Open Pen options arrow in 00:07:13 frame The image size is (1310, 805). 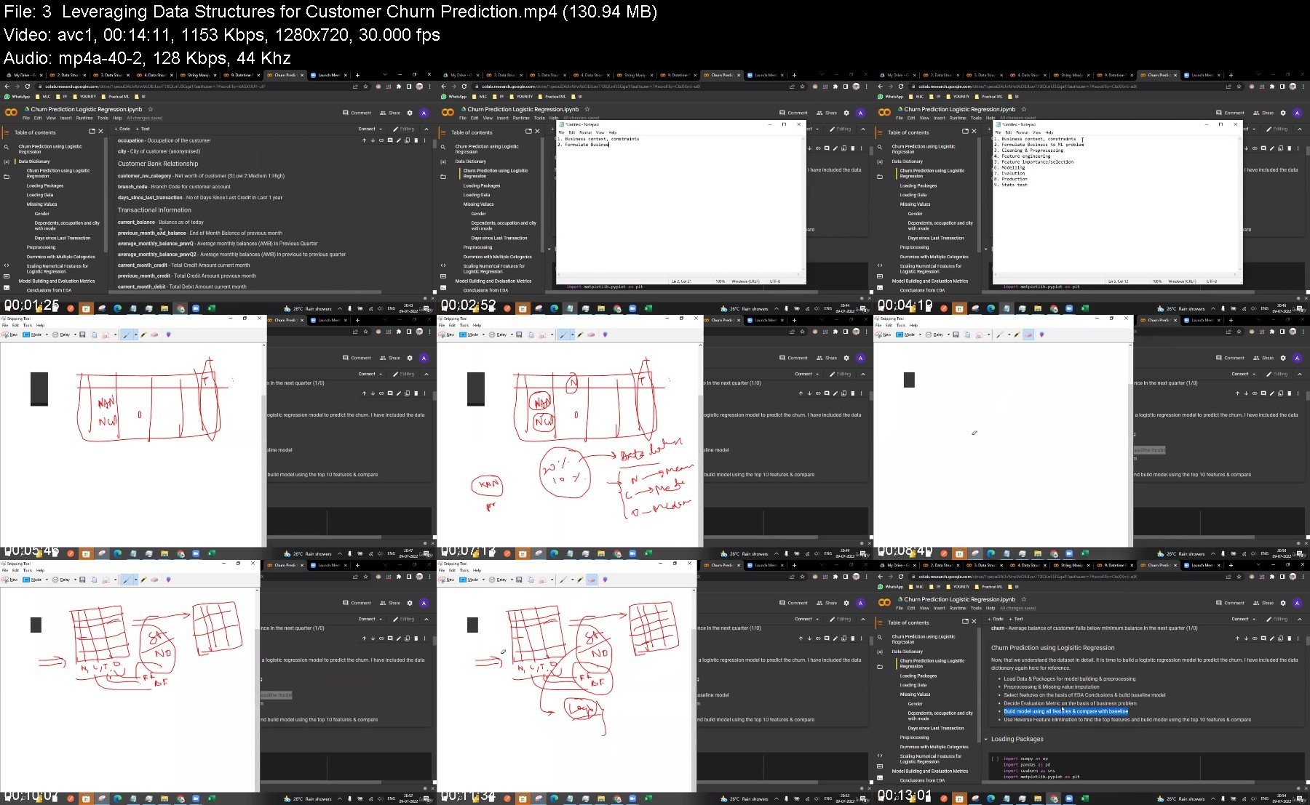coord(572,335)
